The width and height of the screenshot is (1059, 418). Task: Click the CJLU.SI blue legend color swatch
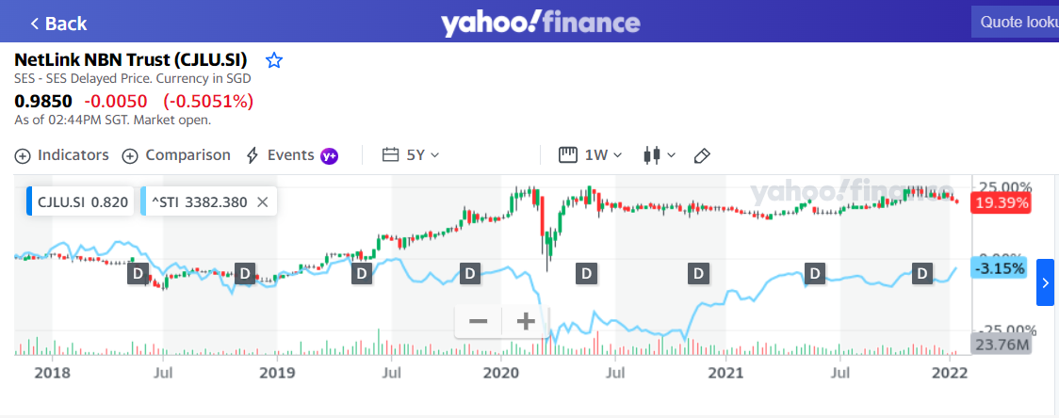click(29, 201)
